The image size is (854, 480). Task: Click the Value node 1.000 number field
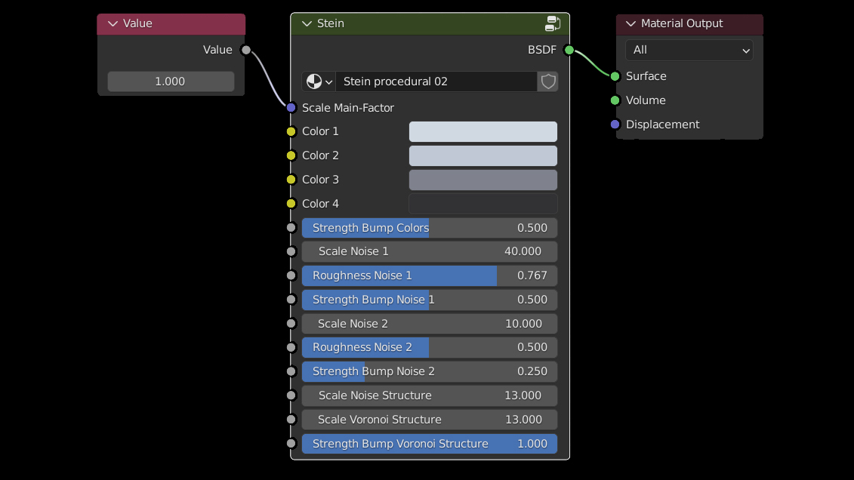[x=171, y=82]
